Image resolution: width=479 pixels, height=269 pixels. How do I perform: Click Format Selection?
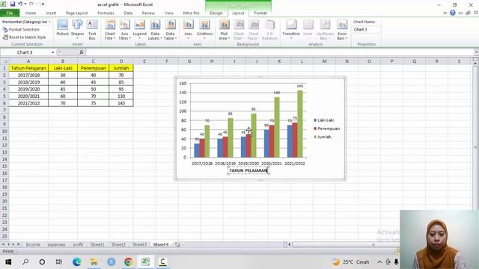(21, 29)
